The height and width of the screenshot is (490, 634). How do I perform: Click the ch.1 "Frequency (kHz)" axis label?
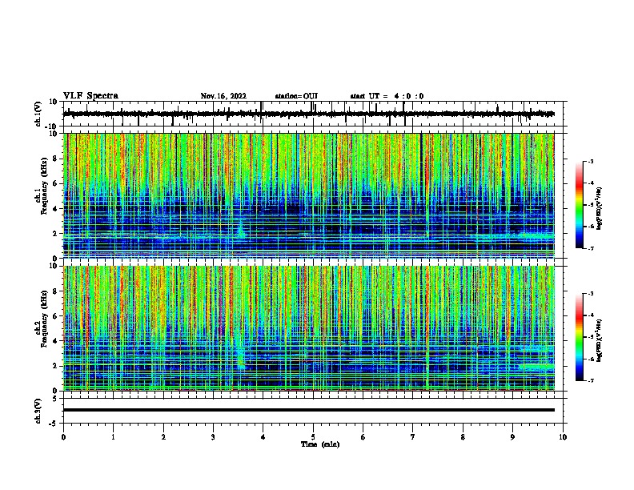(x=44, y=187)
